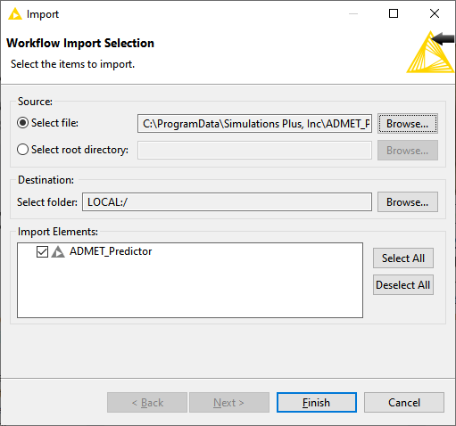456x426 pixels.
Task: Click the KNIME icon in title bar
Action: pos(15,14)
